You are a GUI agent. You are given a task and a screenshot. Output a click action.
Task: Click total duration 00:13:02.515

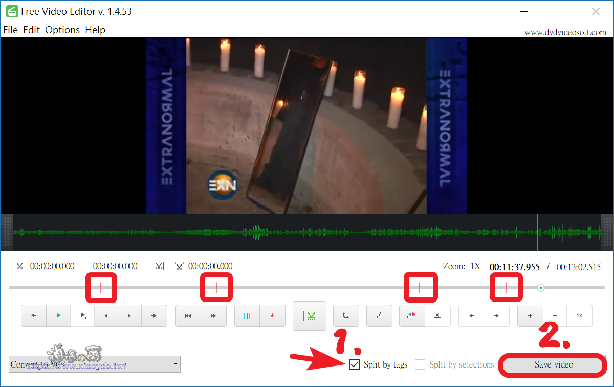(579, 267)
